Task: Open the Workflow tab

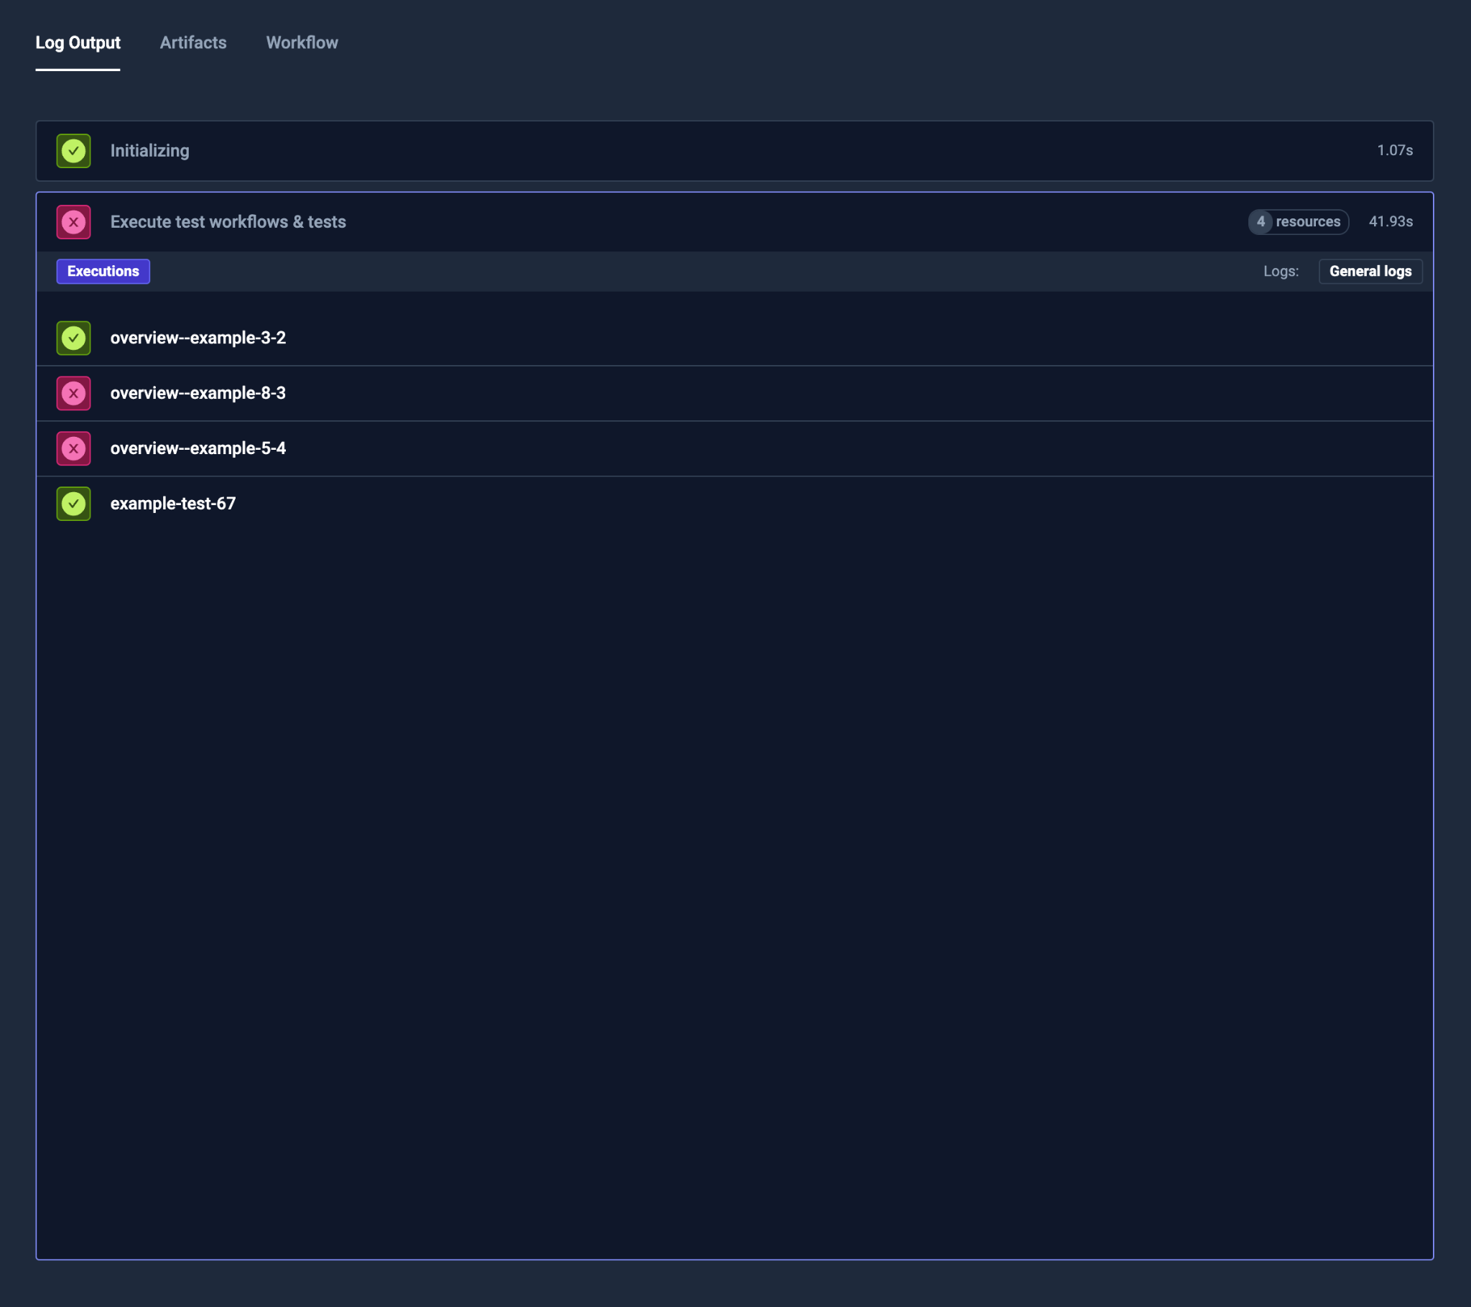Action: (x=302, y=42)
